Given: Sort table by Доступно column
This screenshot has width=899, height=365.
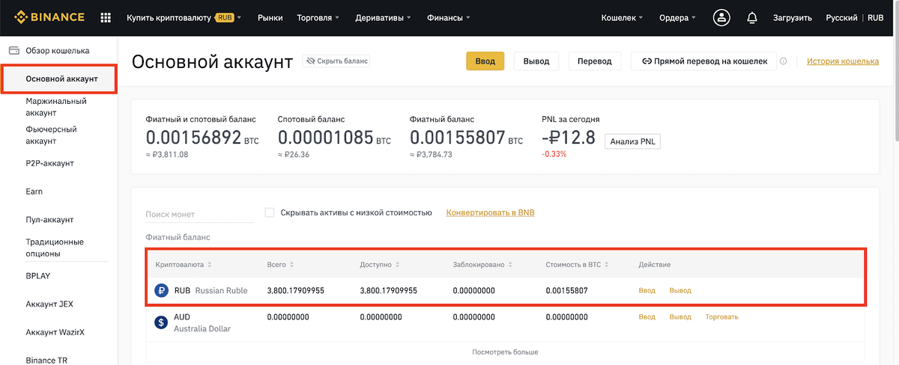Looking at the screenshot, I should pos(380,265).
